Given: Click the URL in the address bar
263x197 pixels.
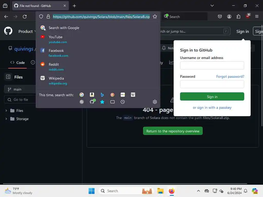Looking at the screenshot, I should pyautogui.click(x=101, y=17).
